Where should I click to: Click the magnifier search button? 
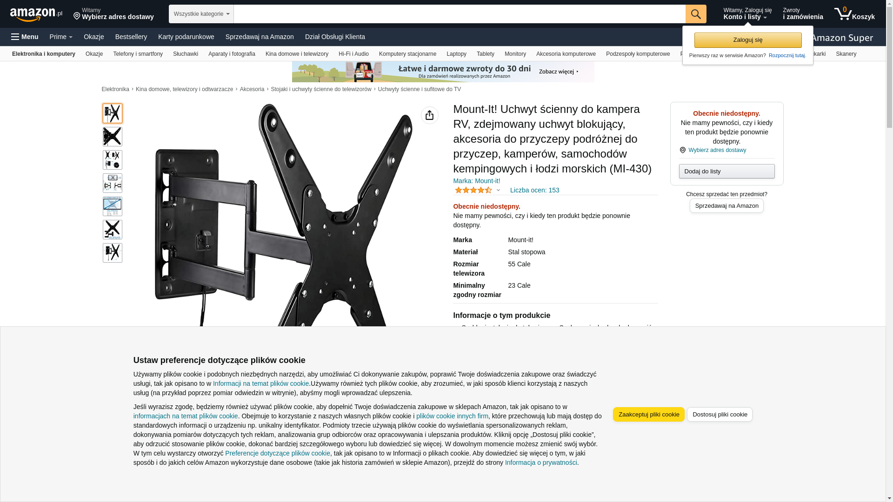(x=696, y=14)
